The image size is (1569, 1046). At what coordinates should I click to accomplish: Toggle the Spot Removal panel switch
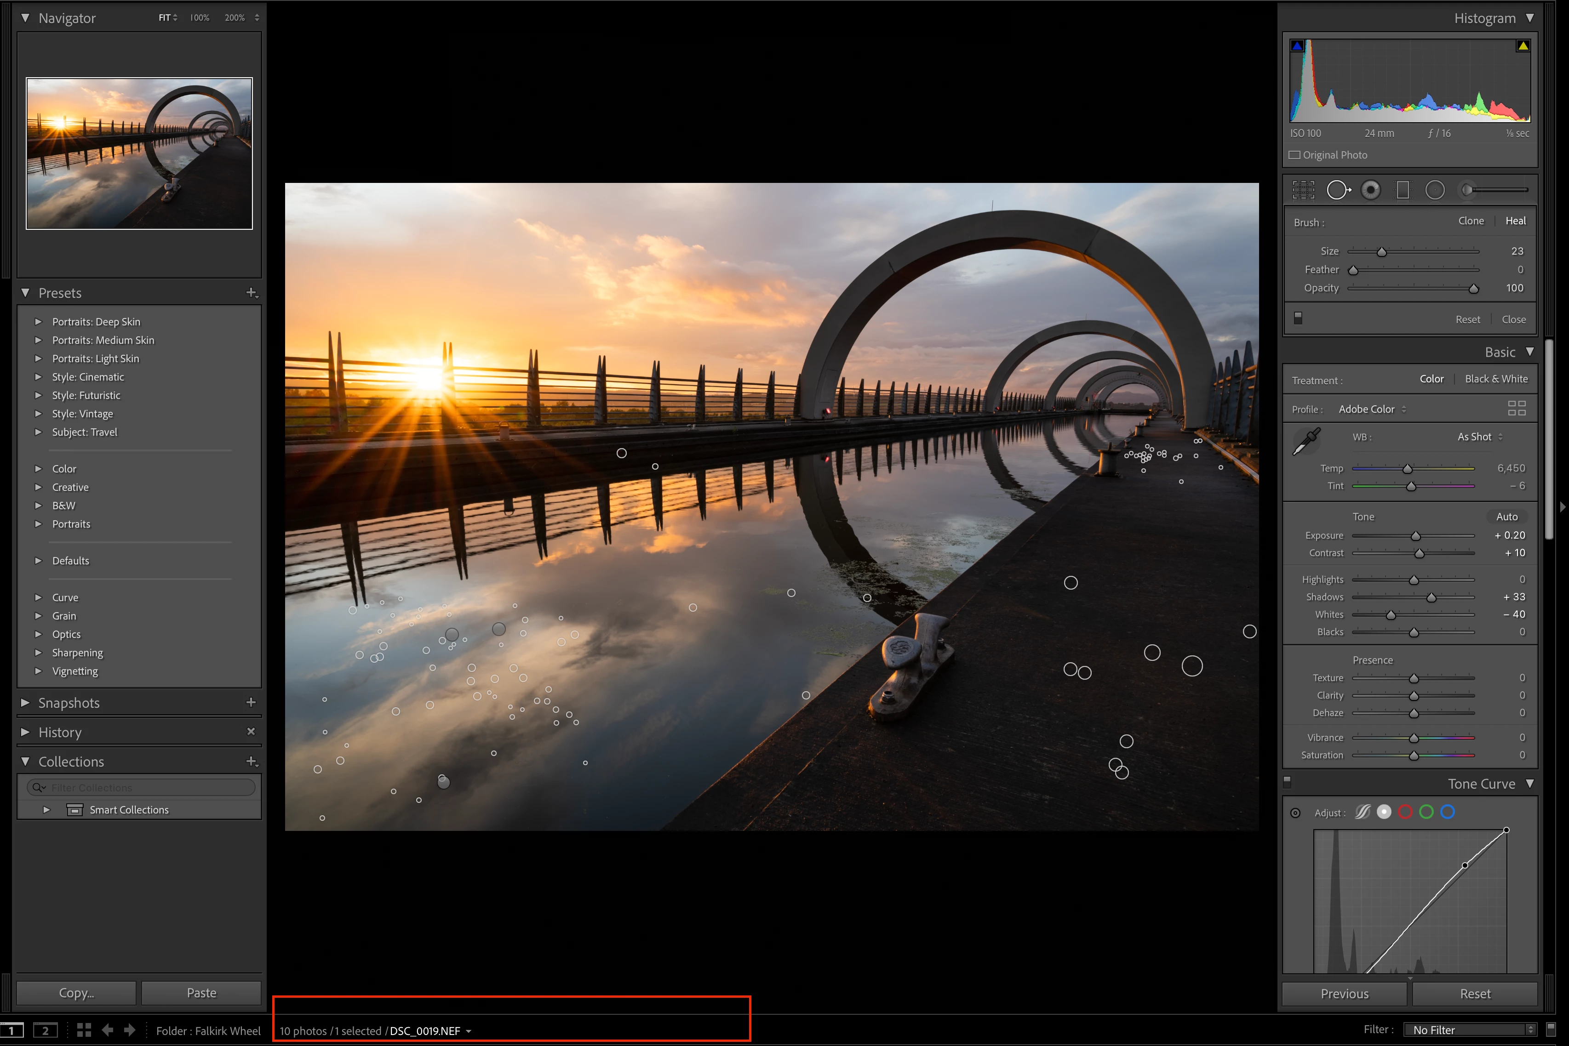tap(1298, 318)
